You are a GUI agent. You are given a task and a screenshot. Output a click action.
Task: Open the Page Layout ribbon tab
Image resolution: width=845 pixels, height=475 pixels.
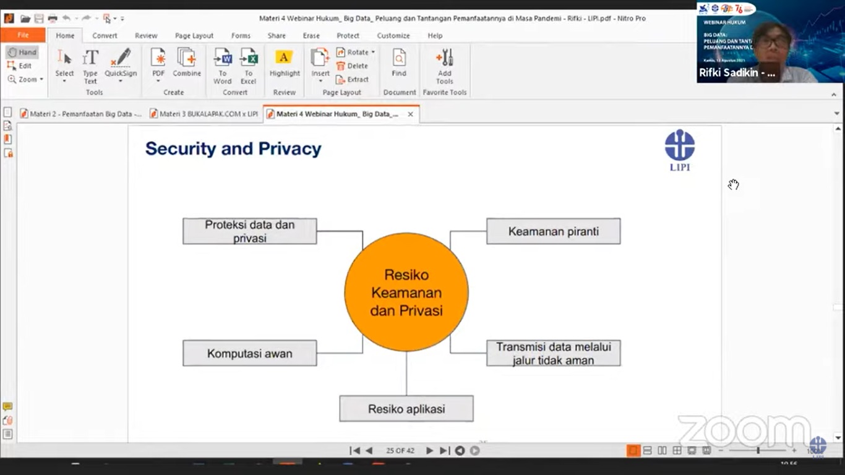tap(194, 36)
